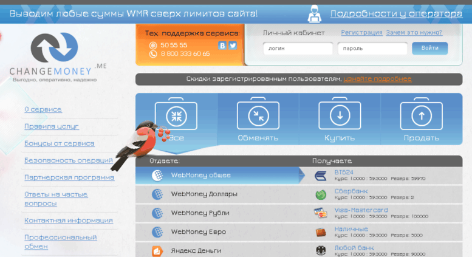
Task: Select 'Яндекс Деньги' row text
Action: (x=196, y=251)
